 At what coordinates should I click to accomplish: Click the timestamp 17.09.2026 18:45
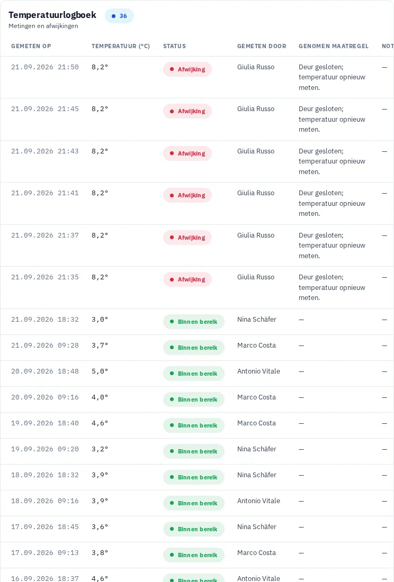click(45, 528)
